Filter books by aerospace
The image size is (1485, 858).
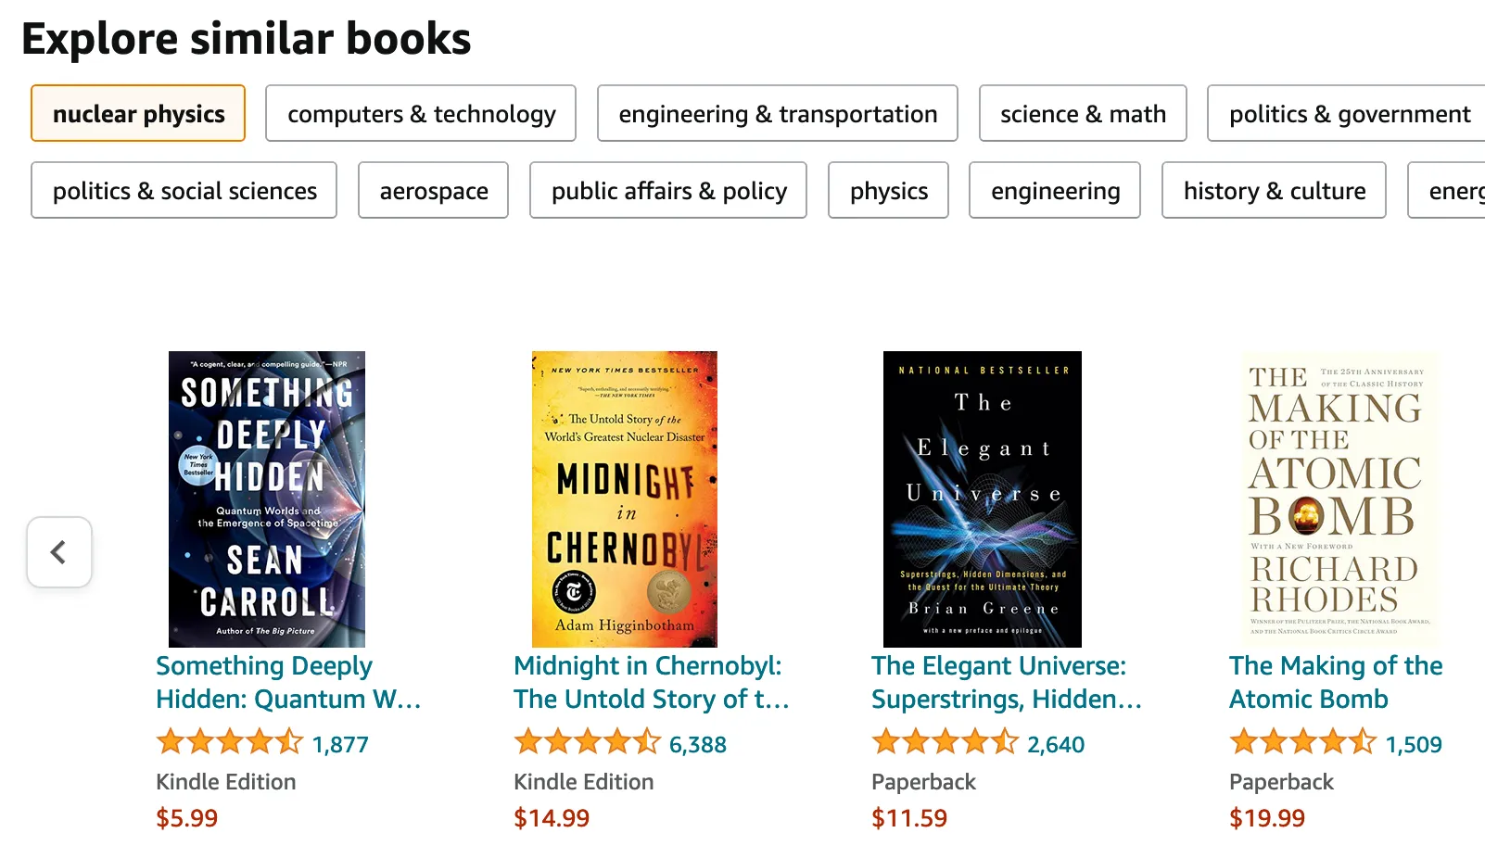433,190
